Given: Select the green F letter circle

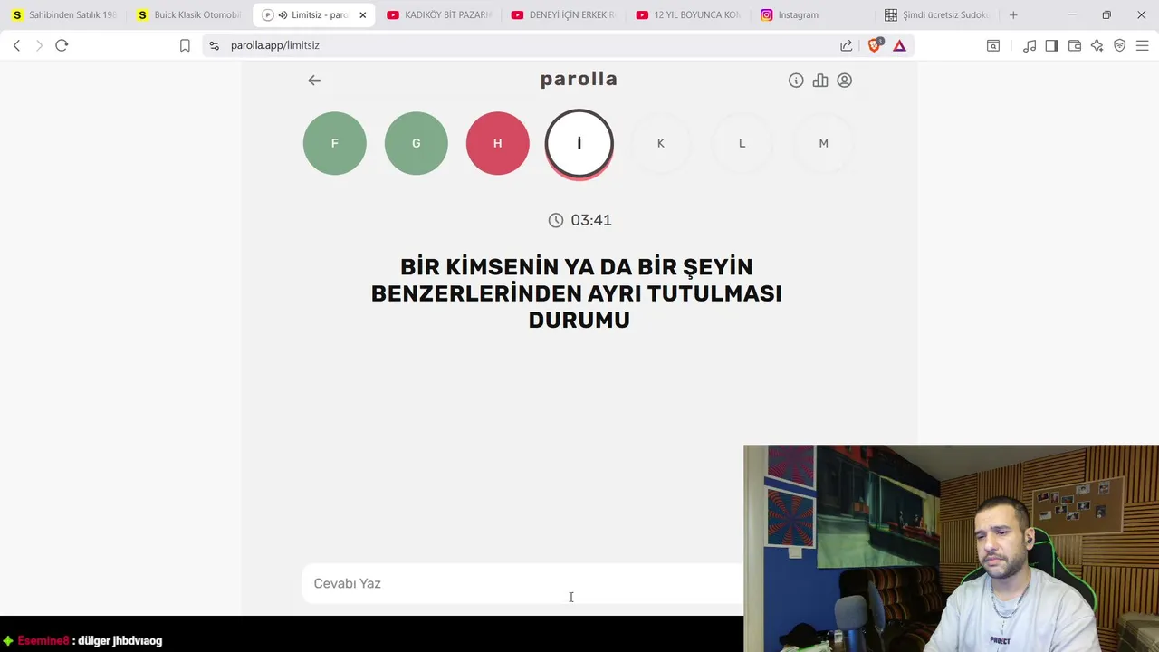Looking at the screenshot, I should [x=335, y=143].
